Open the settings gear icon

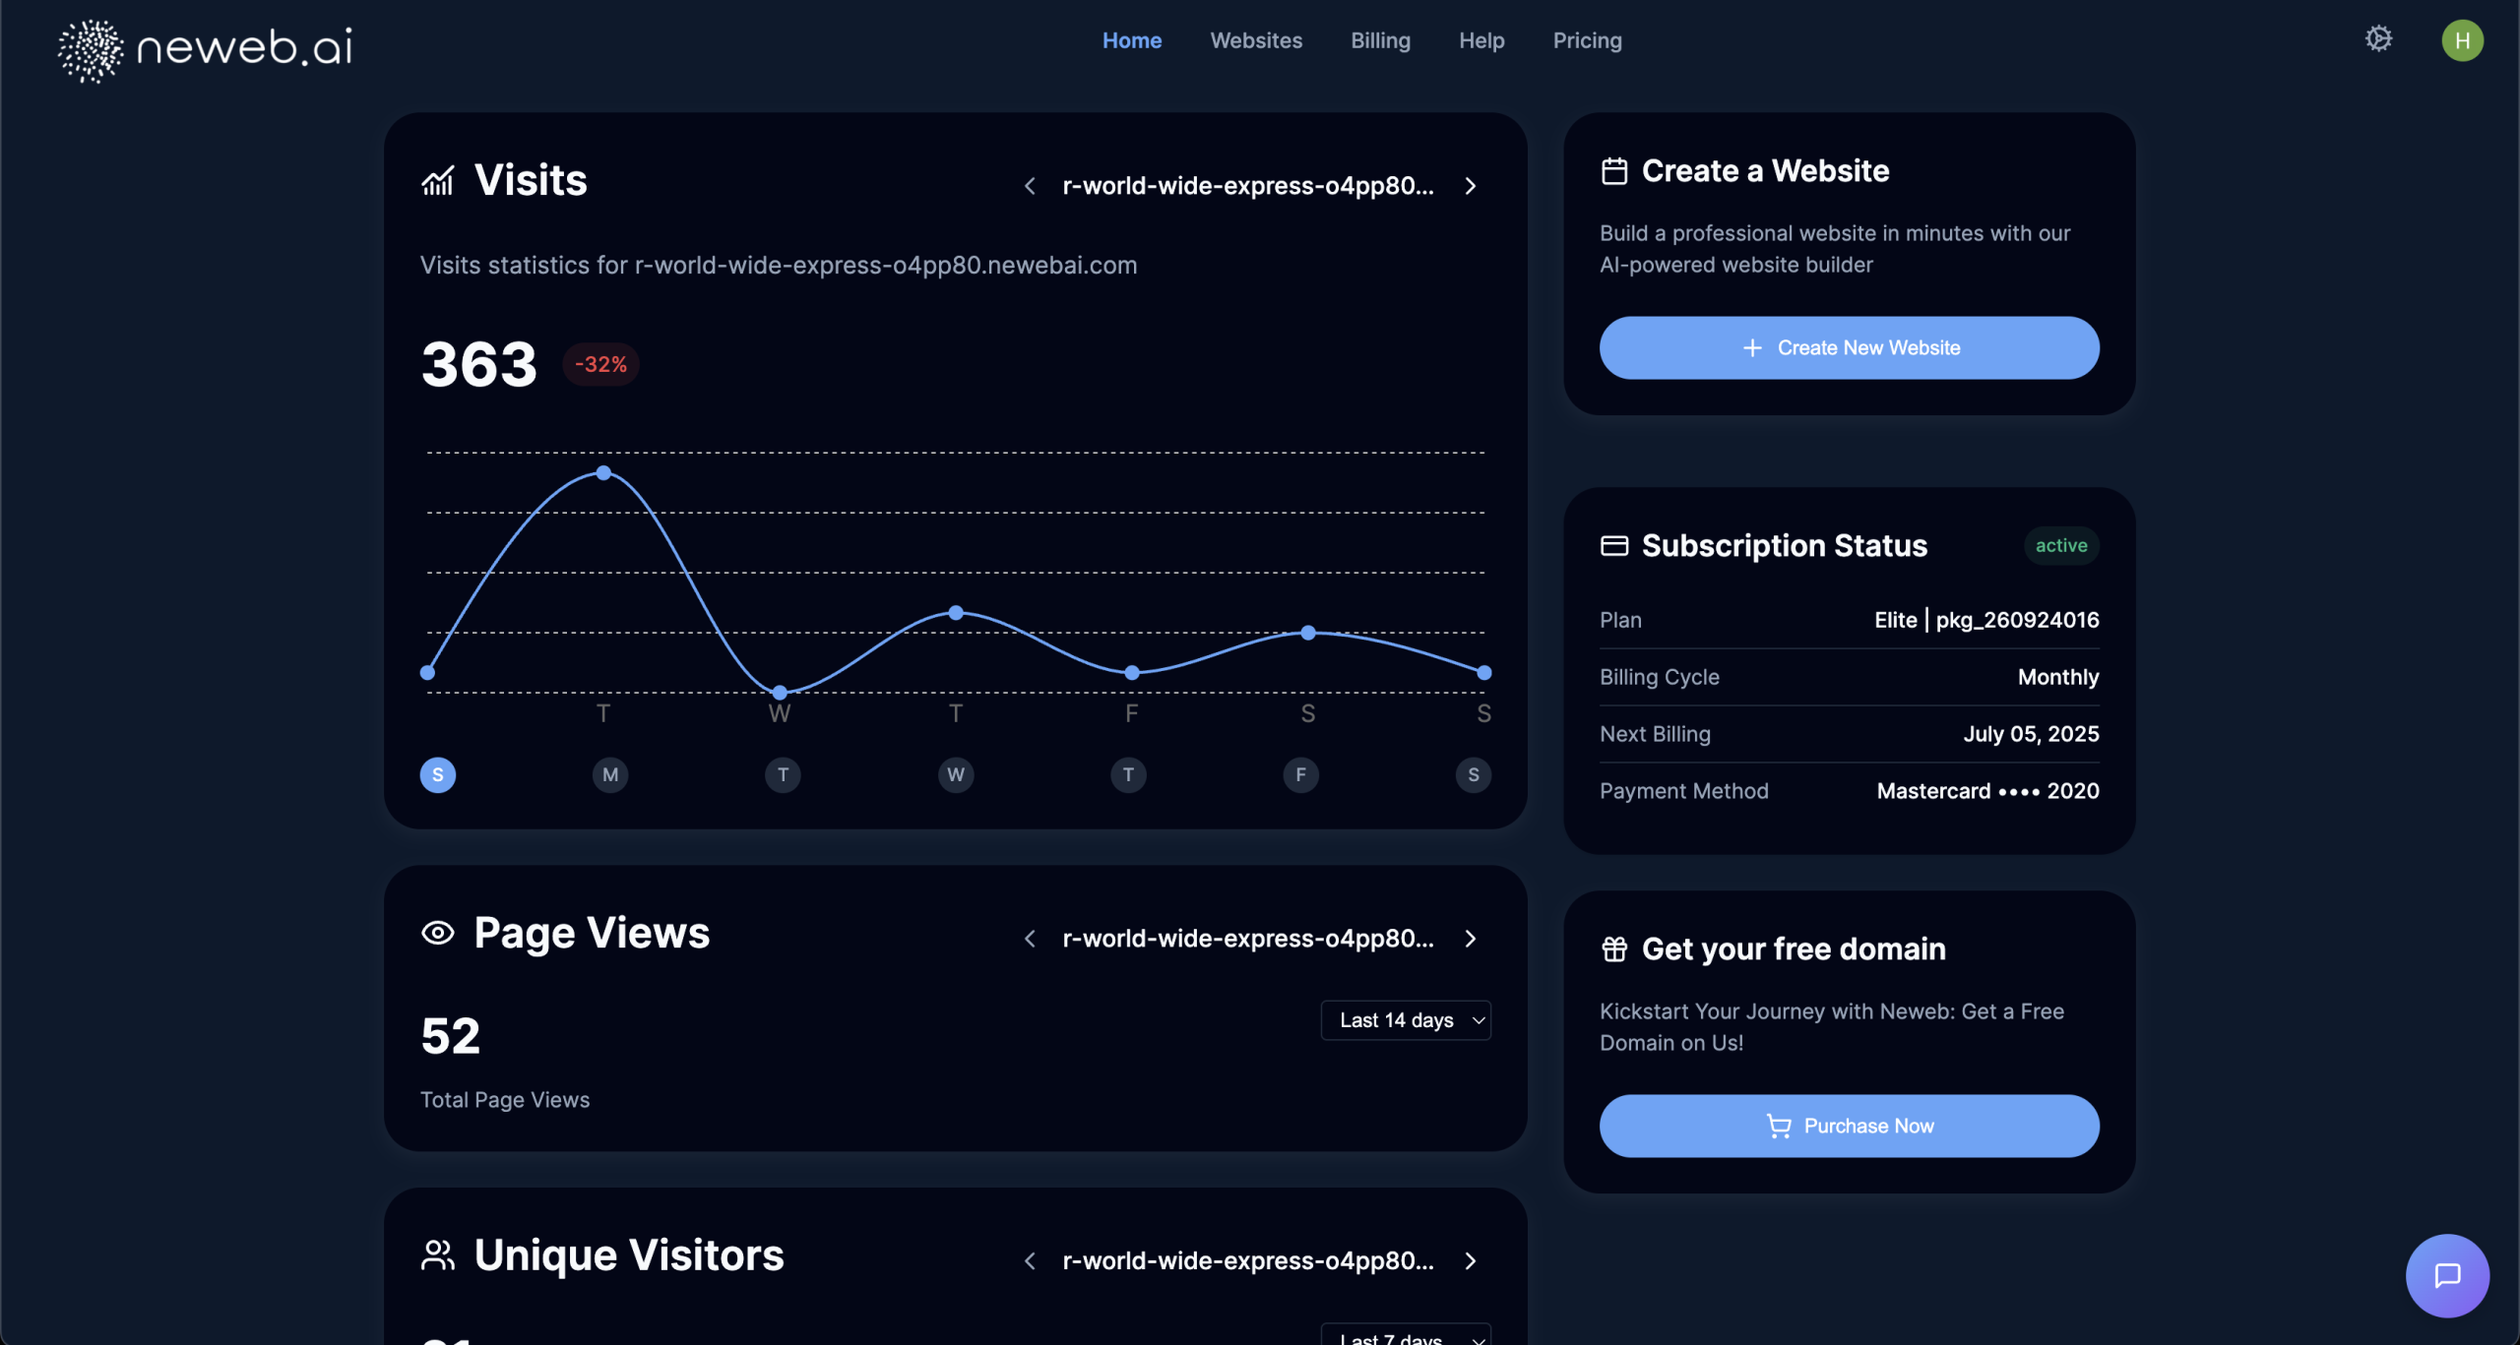tap(2378, 39)
